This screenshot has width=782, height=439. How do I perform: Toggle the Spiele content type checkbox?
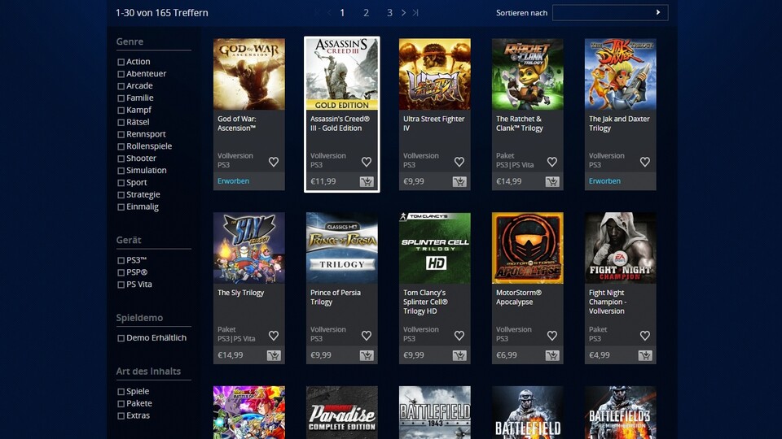(121, 392)
